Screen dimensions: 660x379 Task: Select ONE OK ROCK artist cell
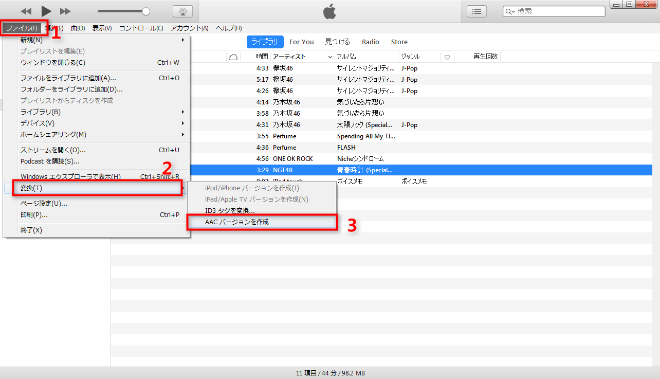(x=293, y=158)
